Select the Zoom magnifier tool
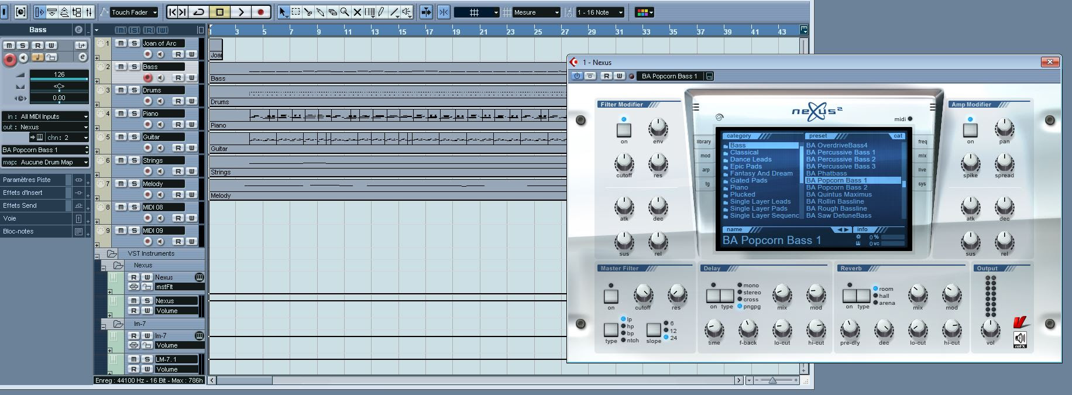The width and height of the screenshot is (1072, 395). pos(345,12)
